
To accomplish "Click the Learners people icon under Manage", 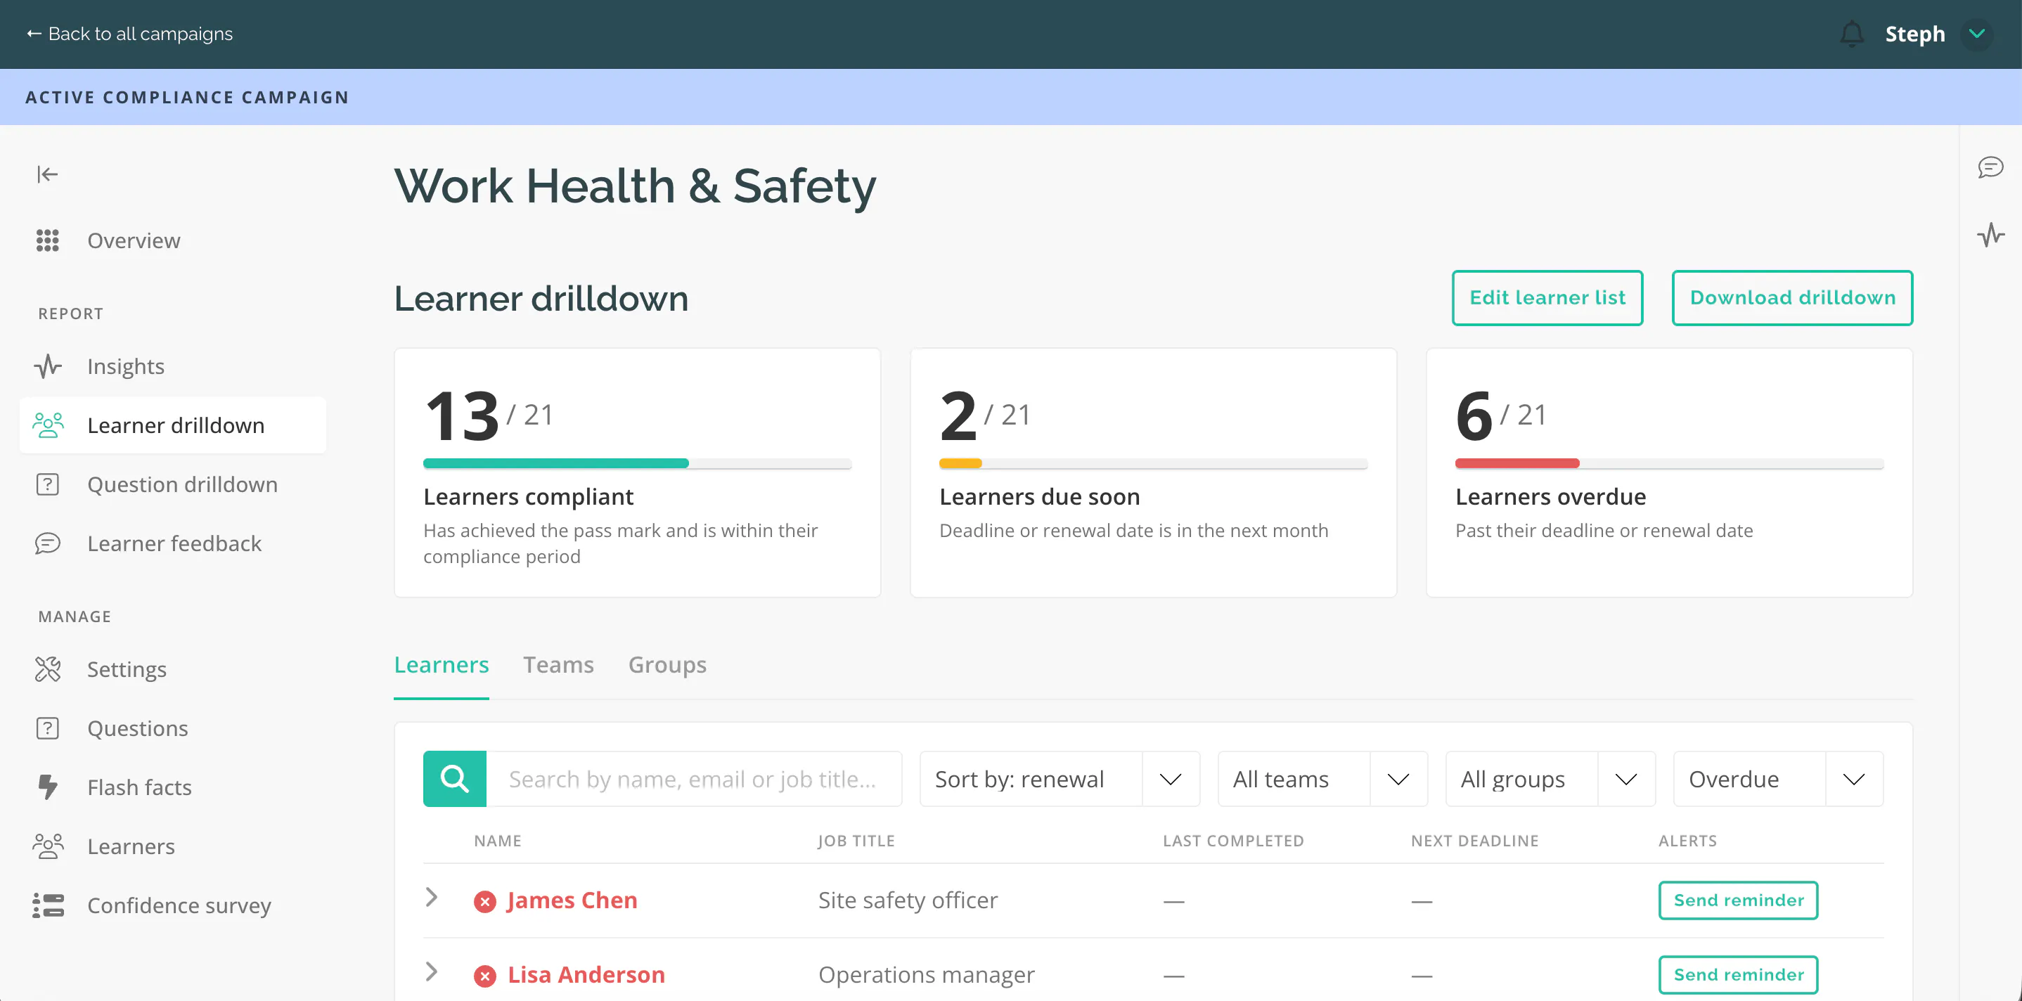I will pyautogui.click(x=48, y=846).
